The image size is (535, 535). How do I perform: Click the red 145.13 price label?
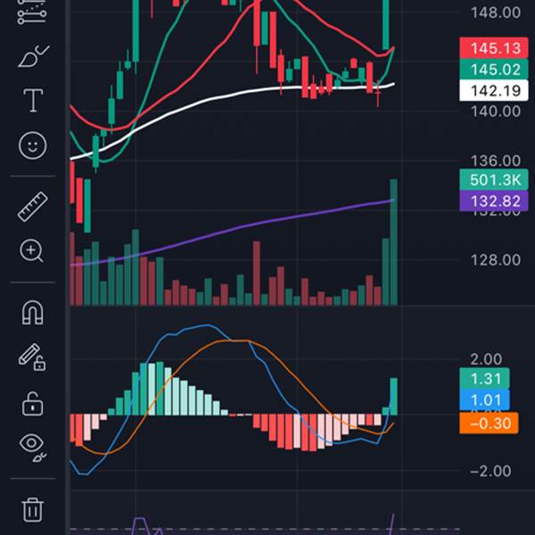tap(494, 48)
